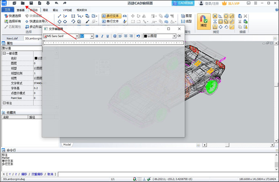Switch to the 高级 advanced tab
The height and width of the screenshot is (182, 279).
point(45,10)
